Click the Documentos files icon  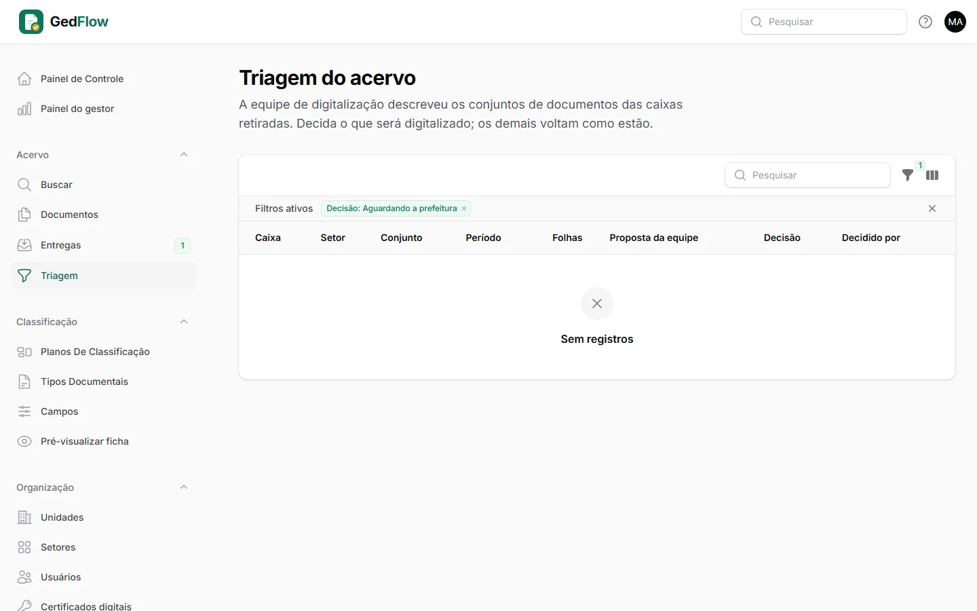pyautogui.click(x=24, y=215)
